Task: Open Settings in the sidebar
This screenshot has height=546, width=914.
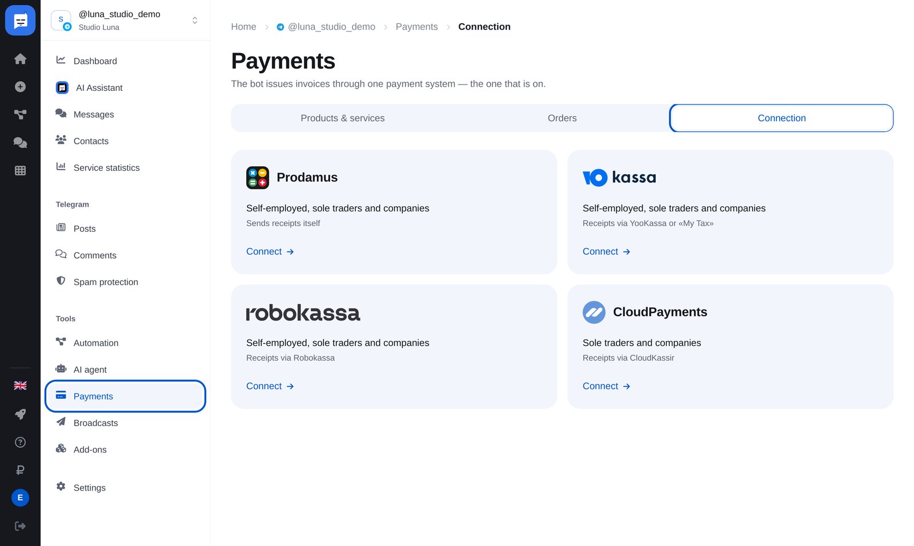Action: [x=125, y=488]
